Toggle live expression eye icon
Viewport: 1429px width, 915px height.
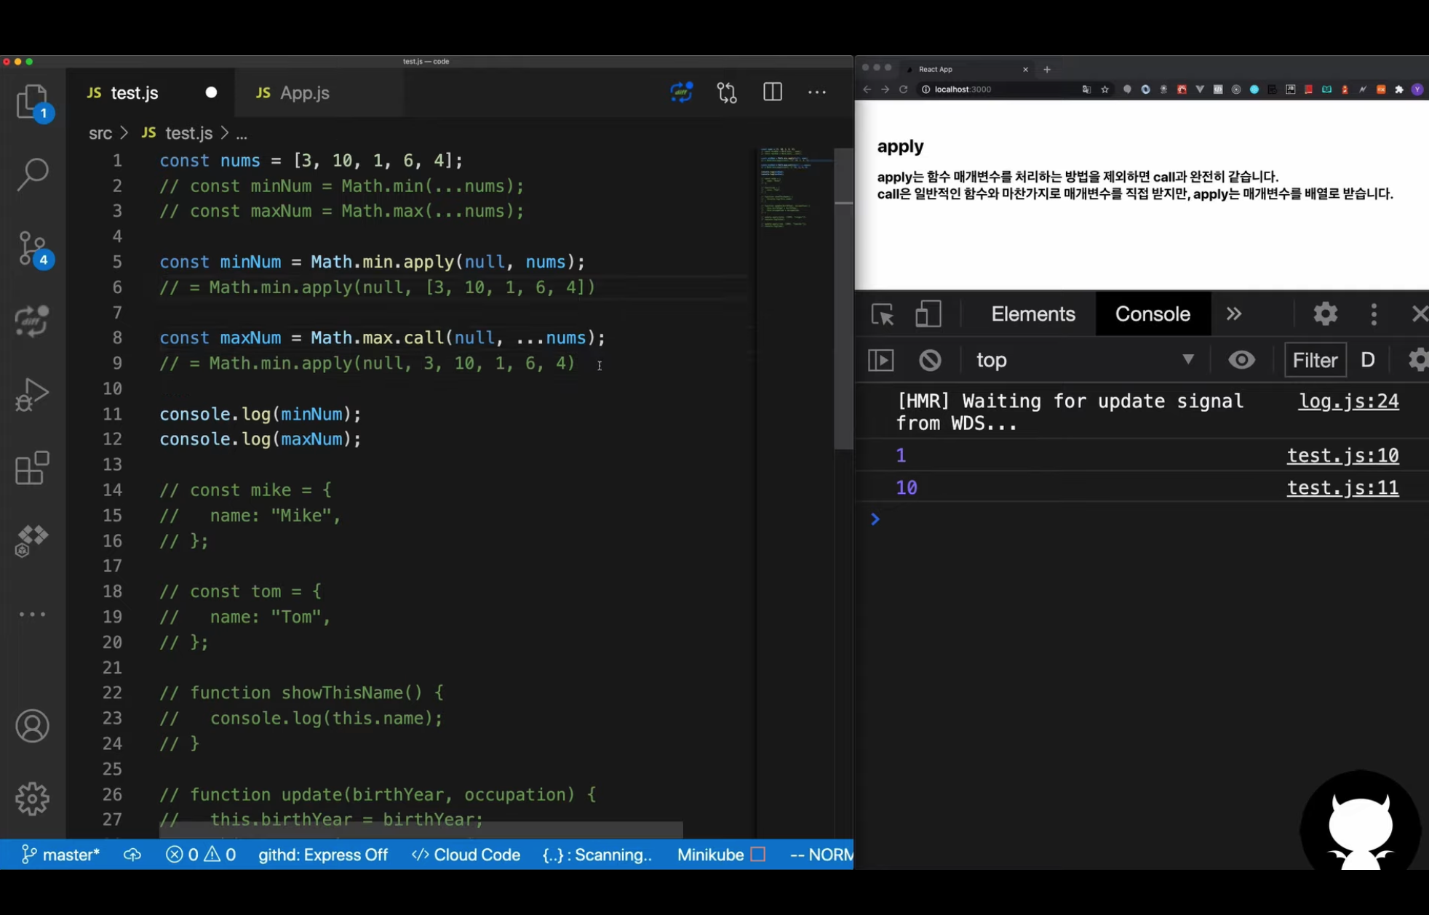1242,360
